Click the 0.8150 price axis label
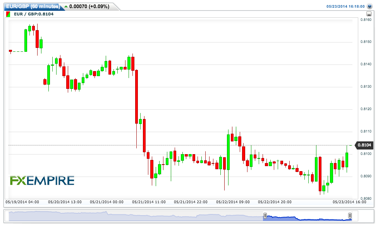Viewport: 378px width, 226px height. (366, 42)
